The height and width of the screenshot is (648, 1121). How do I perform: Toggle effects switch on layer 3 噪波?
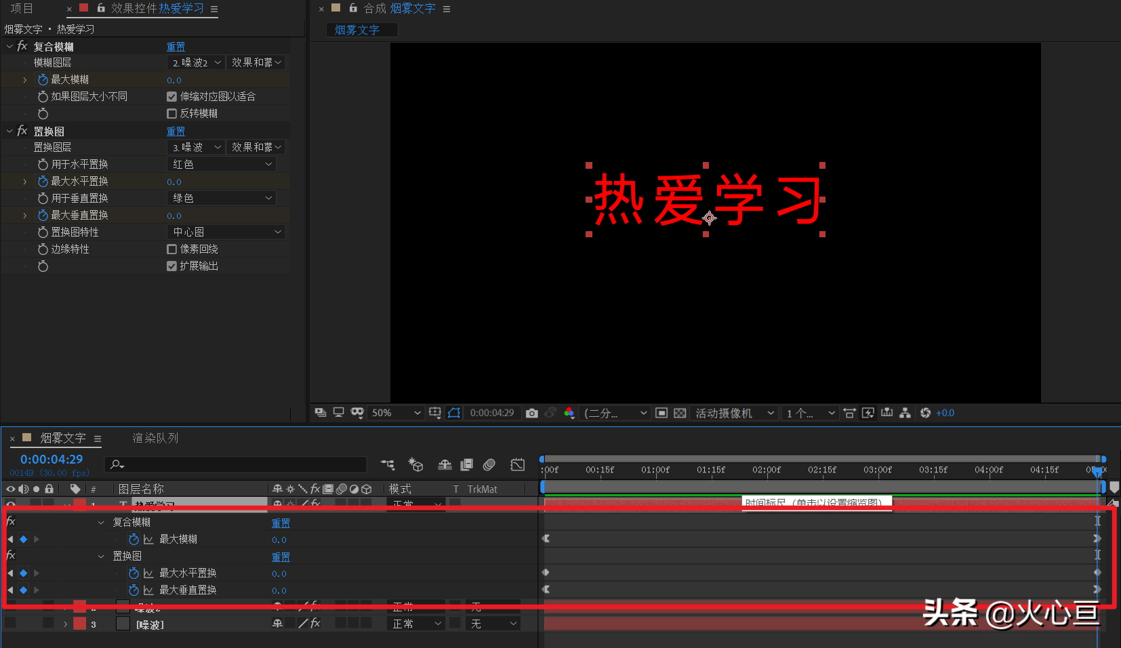(315, 623)
